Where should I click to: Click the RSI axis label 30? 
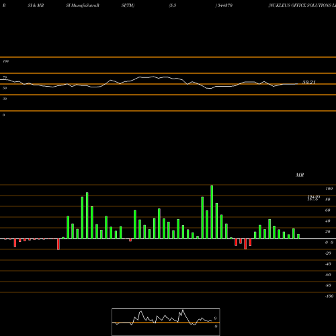click(5, 99)
